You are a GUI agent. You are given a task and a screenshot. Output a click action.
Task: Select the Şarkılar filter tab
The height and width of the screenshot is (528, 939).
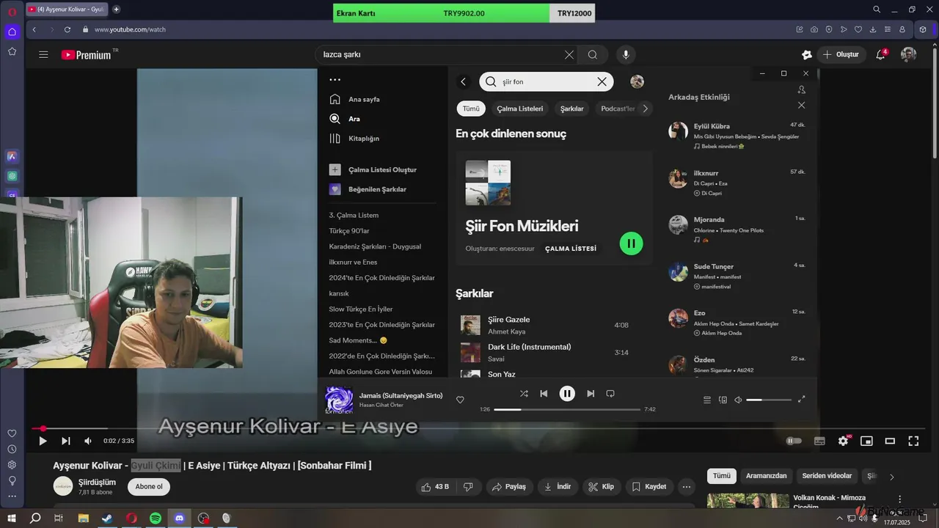click(572, 109)
